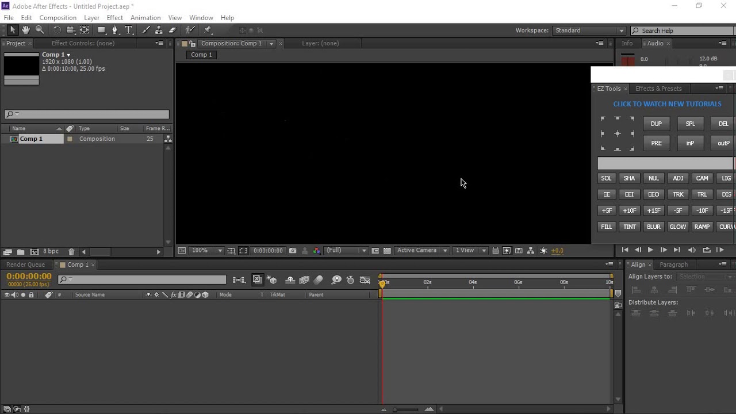Open the Animation menu
736x414 pixels.
145,18
